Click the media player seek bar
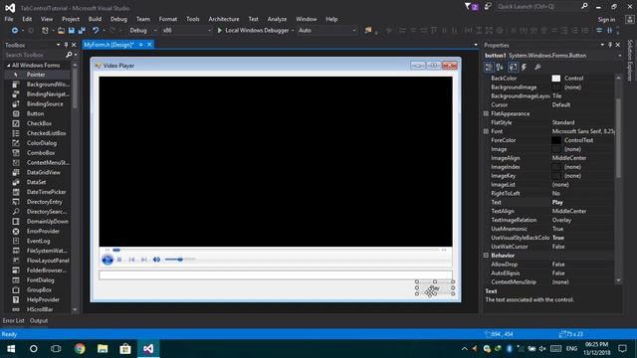This screenshot has width=637, height=358. point(276,250)
